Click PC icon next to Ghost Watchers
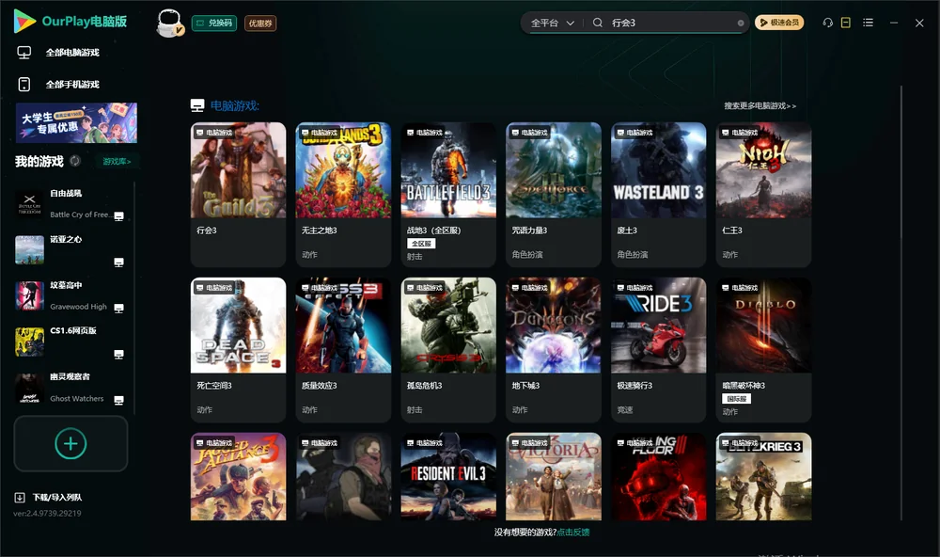940x557 pixels. pos(118,401)
